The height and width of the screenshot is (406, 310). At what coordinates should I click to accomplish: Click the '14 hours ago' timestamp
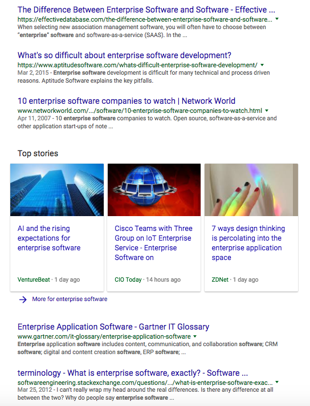[x=164, y=279]
